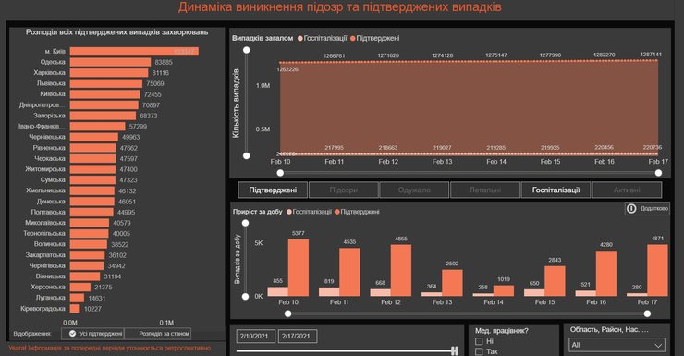Select the Активні metric tab

[x=627, y=190]
